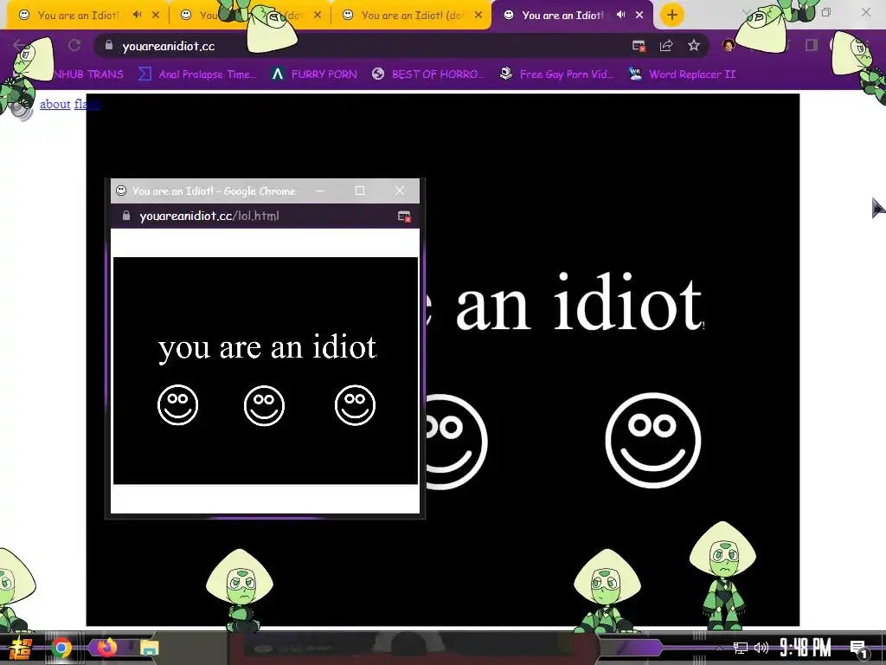The height and width of the screenshot is (665, 886).
Task: Bookmark this page with the star icon
Action: tap(694, 46)
